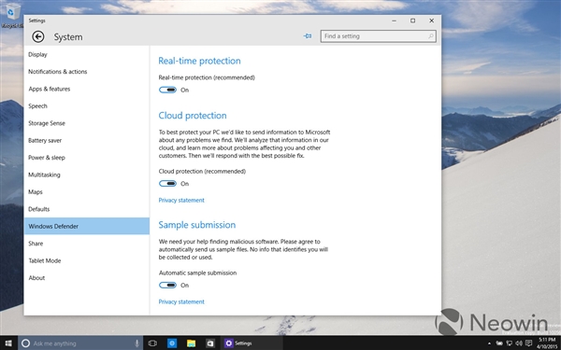Open the Multitasking page
561x350 pixels.
87,175
